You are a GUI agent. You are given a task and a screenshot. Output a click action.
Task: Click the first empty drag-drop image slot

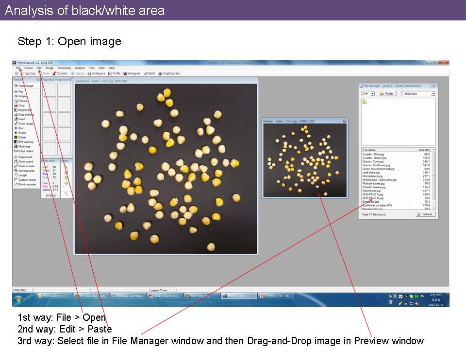pyautogui.click(x=49, y=89)
